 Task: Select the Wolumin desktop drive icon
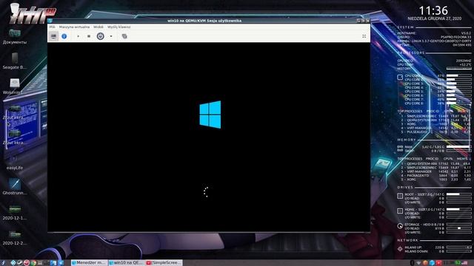(x=15, y=86)
